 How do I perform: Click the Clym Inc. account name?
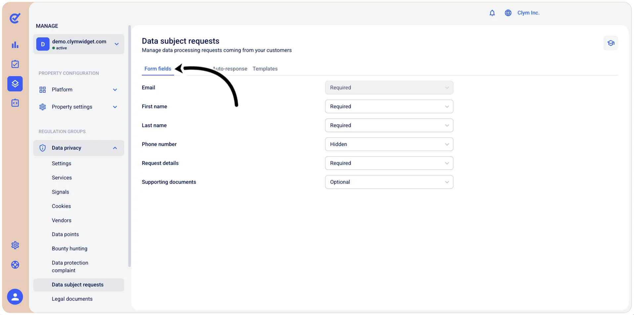coord(528,13)
